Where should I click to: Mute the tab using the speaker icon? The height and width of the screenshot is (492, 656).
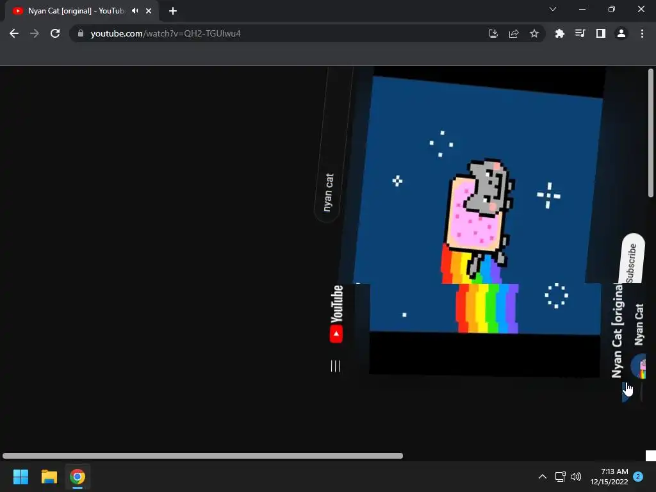135,11
